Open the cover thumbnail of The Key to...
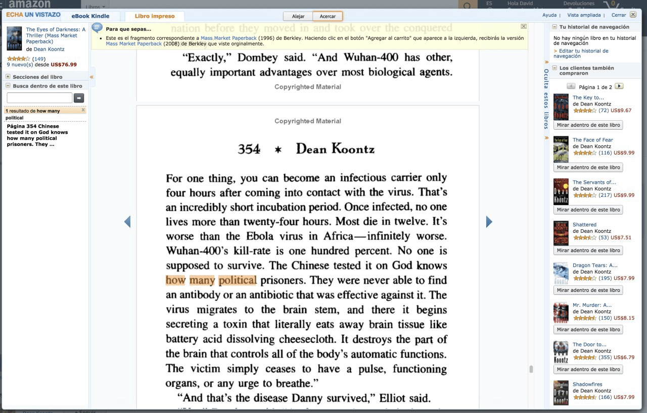The image size is (647, 413). pos(561,107)
